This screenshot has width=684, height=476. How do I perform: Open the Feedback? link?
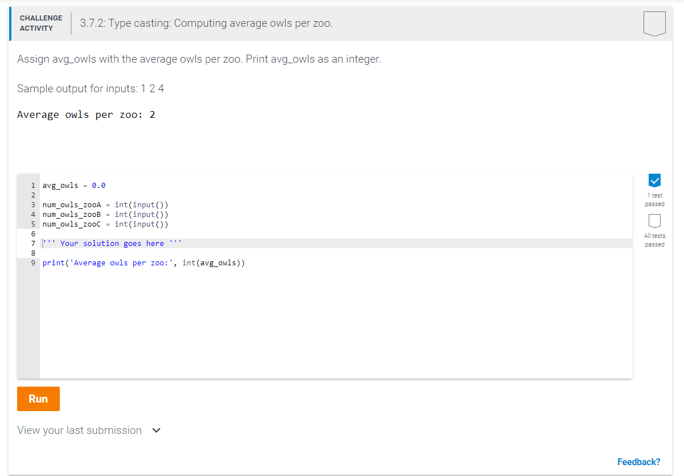click(639, 462)
